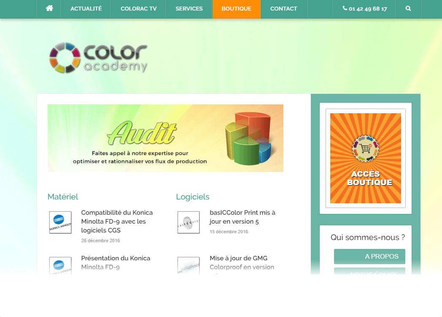Open the Matériel category heading
The image size is (442, 317).
62,197
